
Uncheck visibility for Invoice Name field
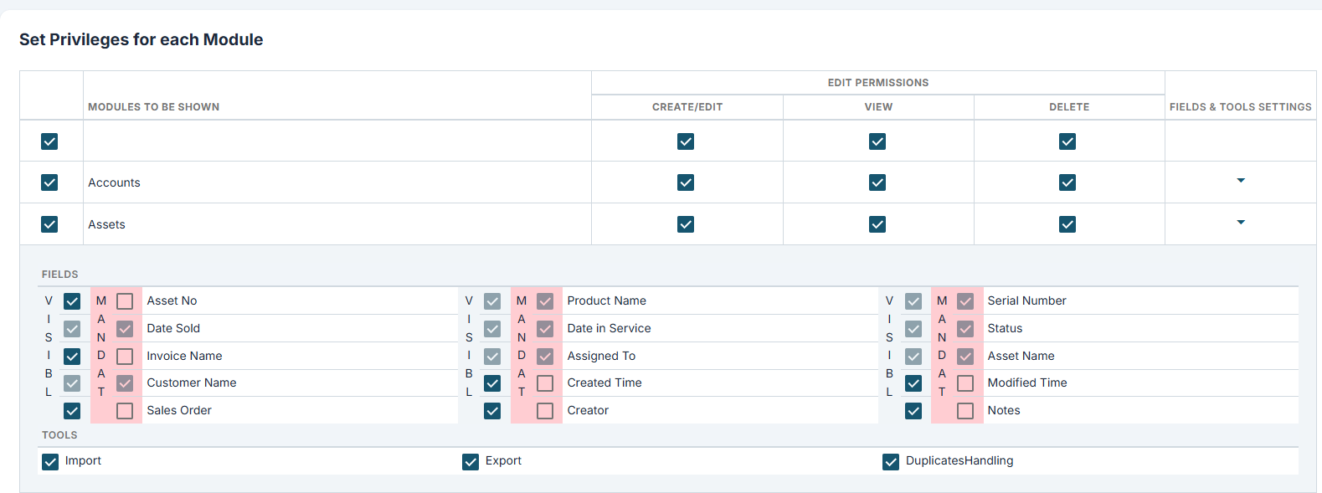pos(72,357)
